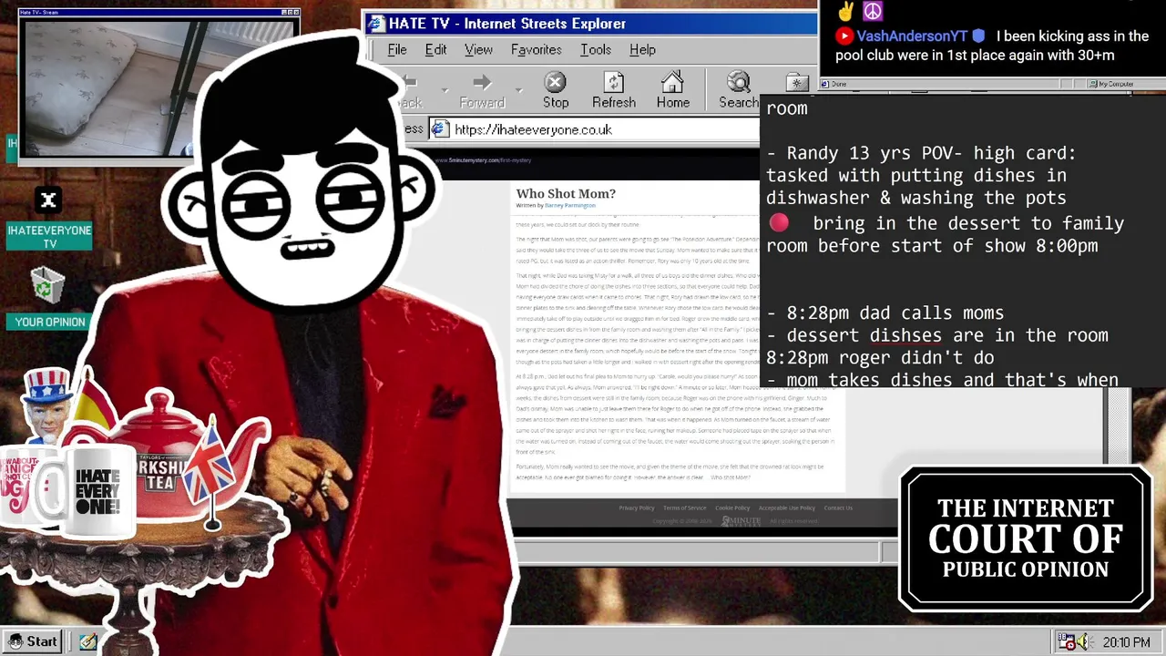1166x656 pixels.
Task: Open Search in the browser toolbar
Action: coord(739,90)
